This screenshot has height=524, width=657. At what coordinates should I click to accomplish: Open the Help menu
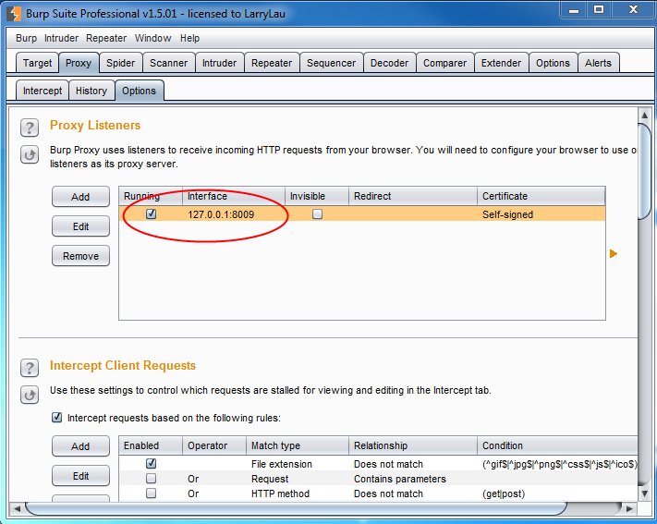pos(189,38)
